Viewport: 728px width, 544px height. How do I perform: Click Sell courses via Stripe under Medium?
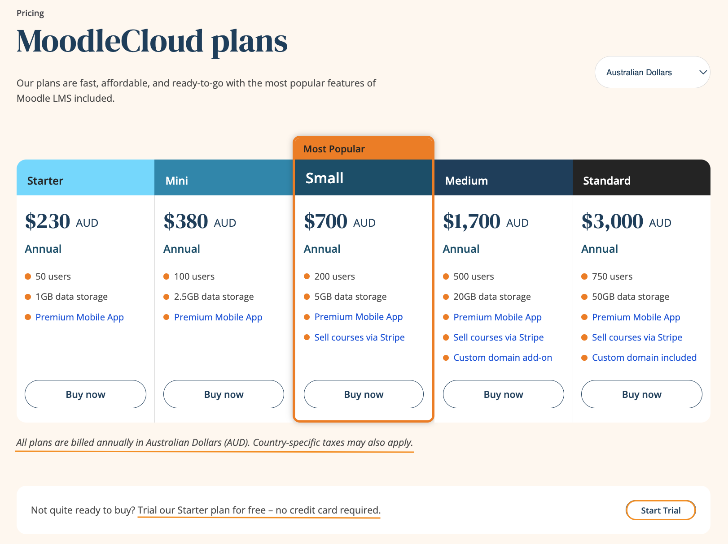498,337
